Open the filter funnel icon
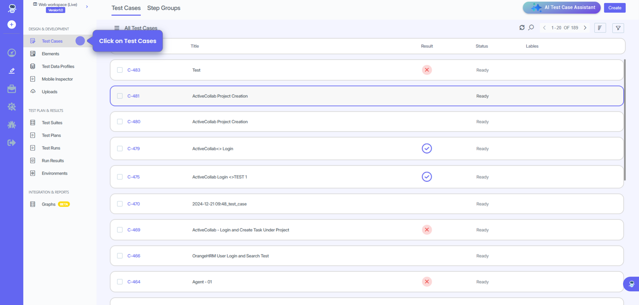The image size is (639, 305). pyautogui.click(x=618, y=28)
